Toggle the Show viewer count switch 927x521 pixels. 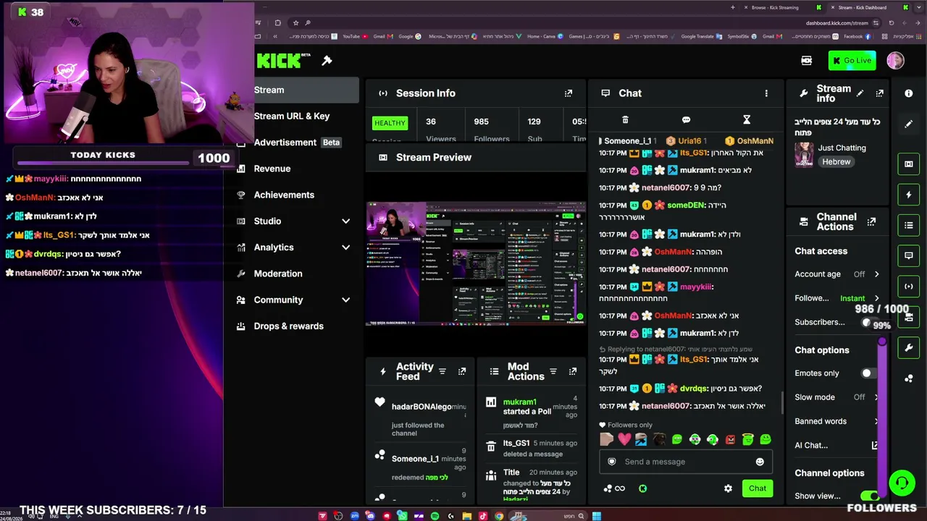click(870, 496)
